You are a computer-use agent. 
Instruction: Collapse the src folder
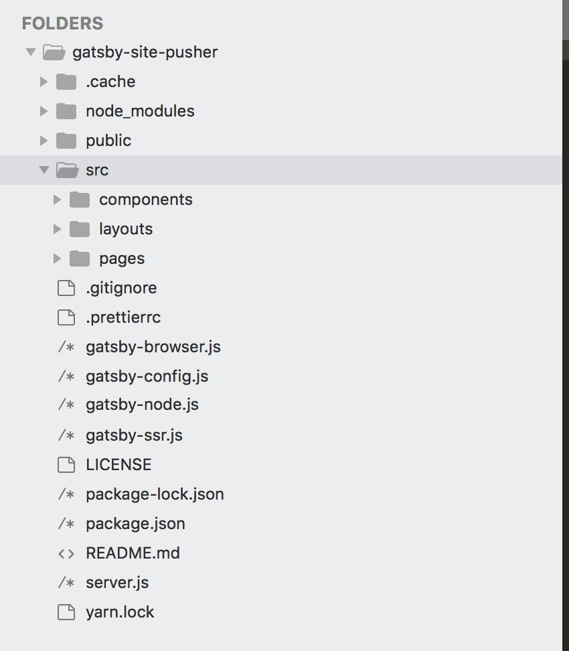[44, 169]
